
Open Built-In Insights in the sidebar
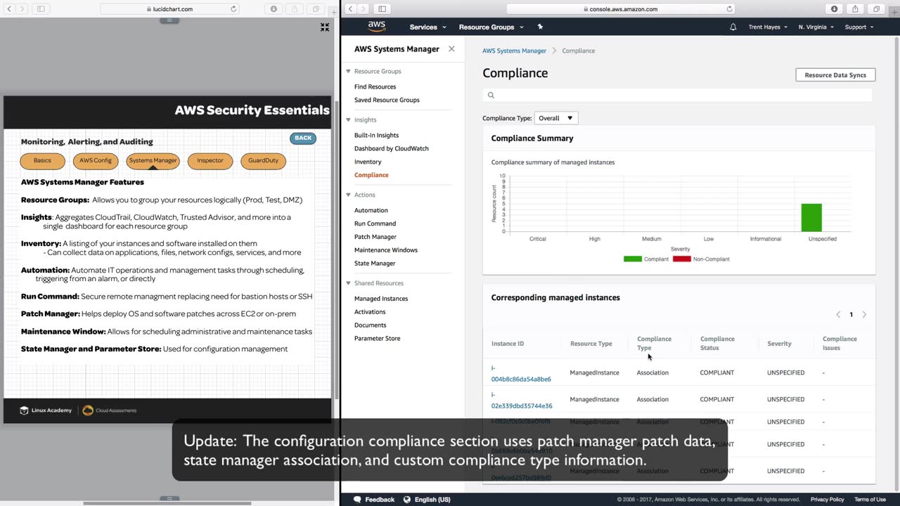pyautogui.click(x=376, y=135)
